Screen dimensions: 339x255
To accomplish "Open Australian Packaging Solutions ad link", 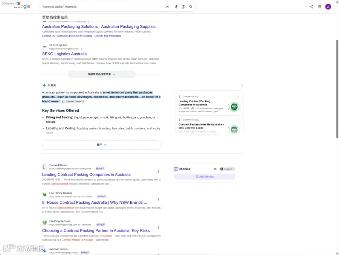I will point(99,27).
